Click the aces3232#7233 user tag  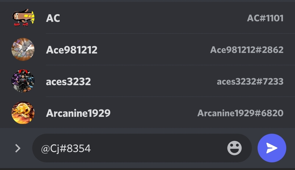click(x=250, y=82)
